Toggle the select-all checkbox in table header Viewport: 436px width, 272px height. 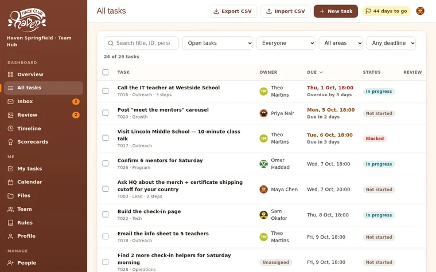[106, 72]
